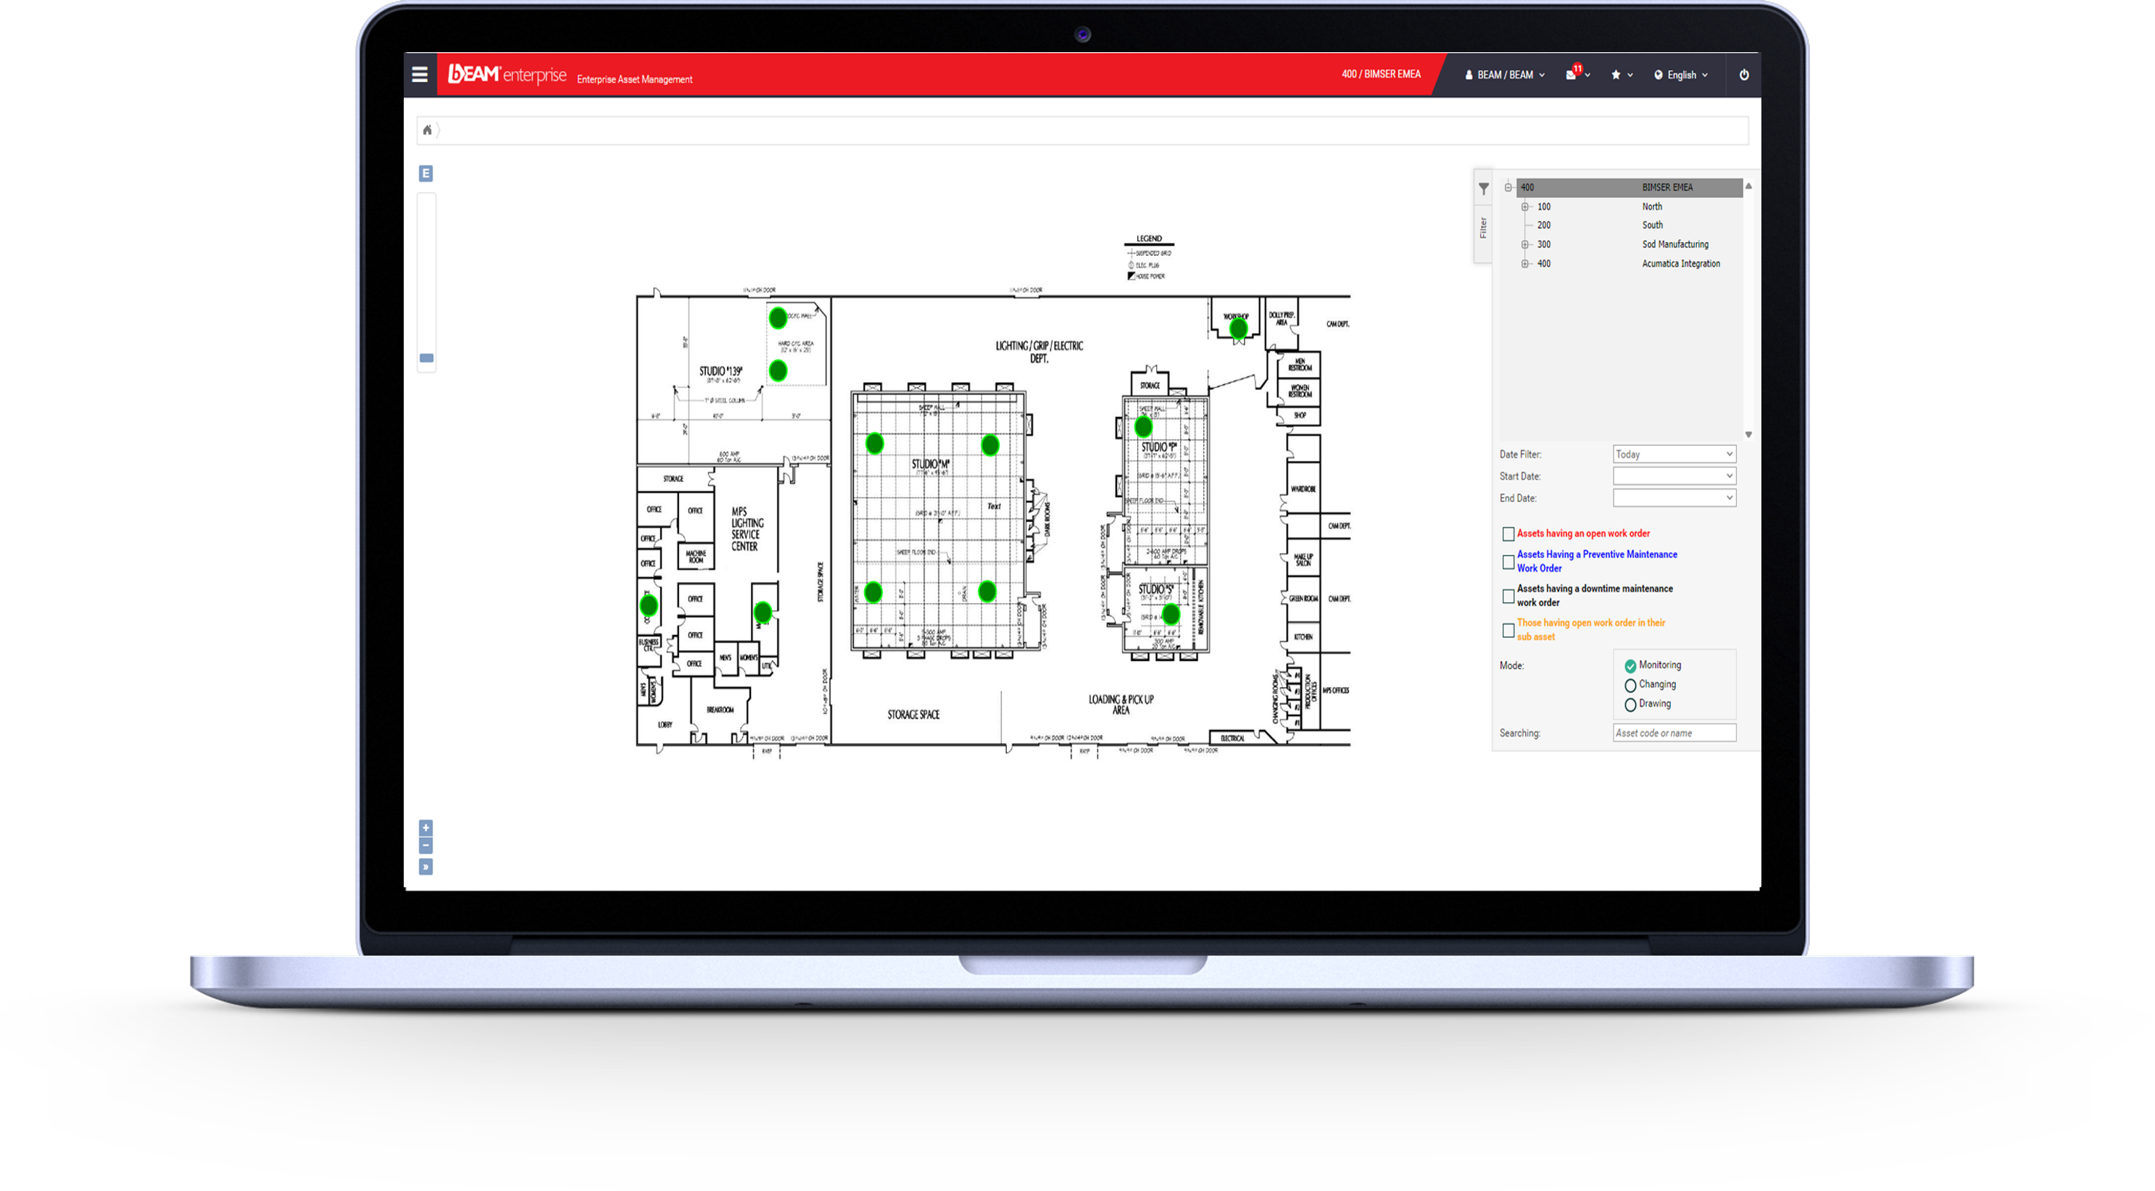2155x1191 pixels.
Task: Click the double arrow expand button
Action: coord(425,867)
